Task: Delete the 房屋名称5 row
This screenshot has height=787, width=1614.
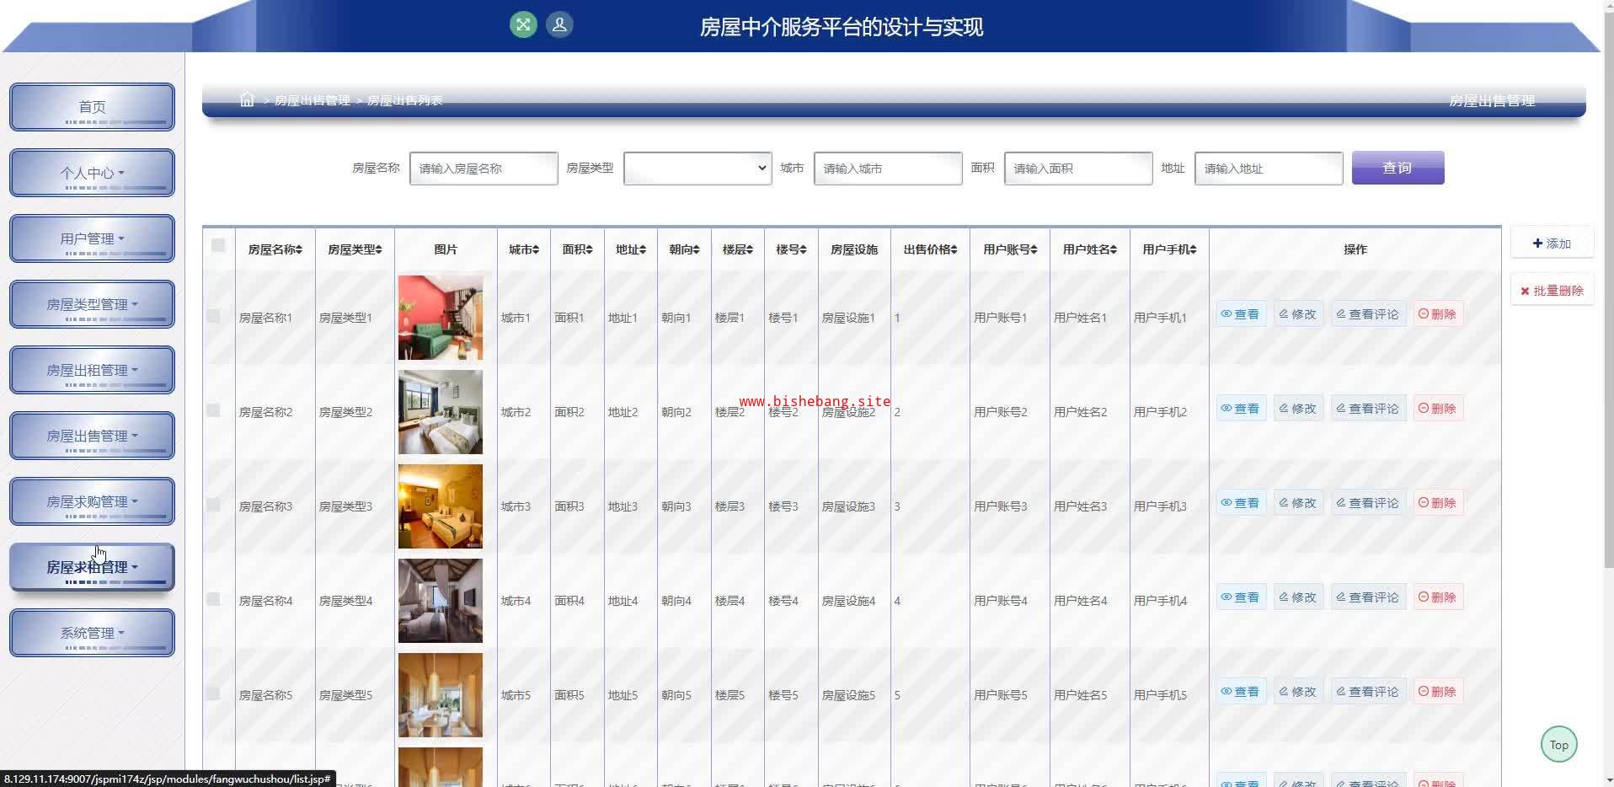Action: [x=1438, y=692]
